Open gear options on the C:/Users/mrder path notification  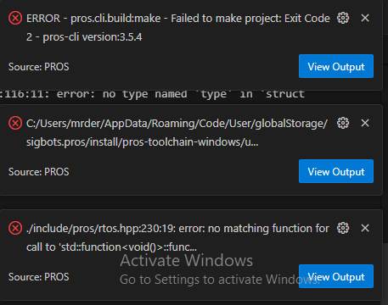(x=343, y=123)
